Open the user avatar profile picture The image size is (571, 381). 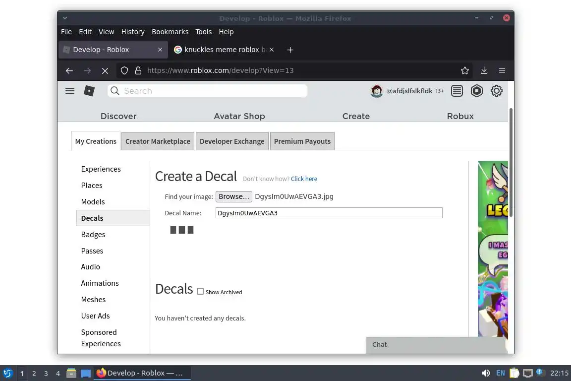coord(377,91)
